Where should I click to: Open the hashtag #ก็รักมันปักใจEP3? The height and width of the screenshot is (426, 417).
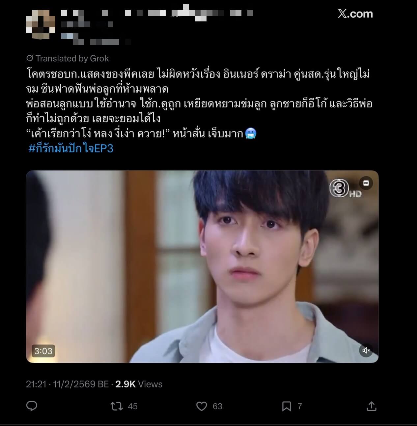click(71, 149)
